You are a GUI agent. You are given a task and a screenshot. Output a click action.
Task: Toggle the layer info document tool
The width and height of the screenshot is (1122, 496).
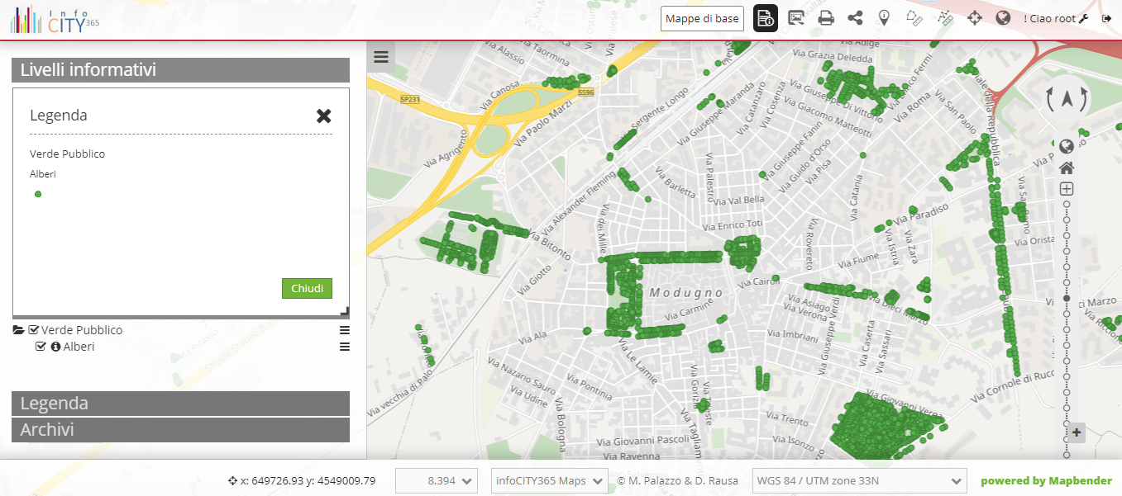click(766, 18)
